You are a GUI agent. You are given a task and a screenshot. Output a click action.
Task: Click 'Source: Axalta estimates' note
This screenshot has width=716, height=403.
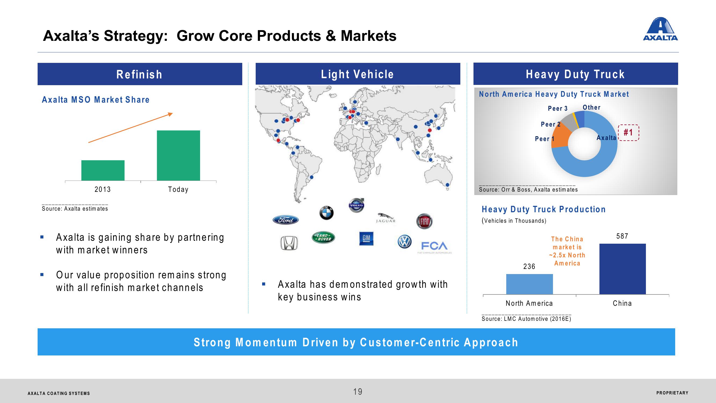pos(75,208)
